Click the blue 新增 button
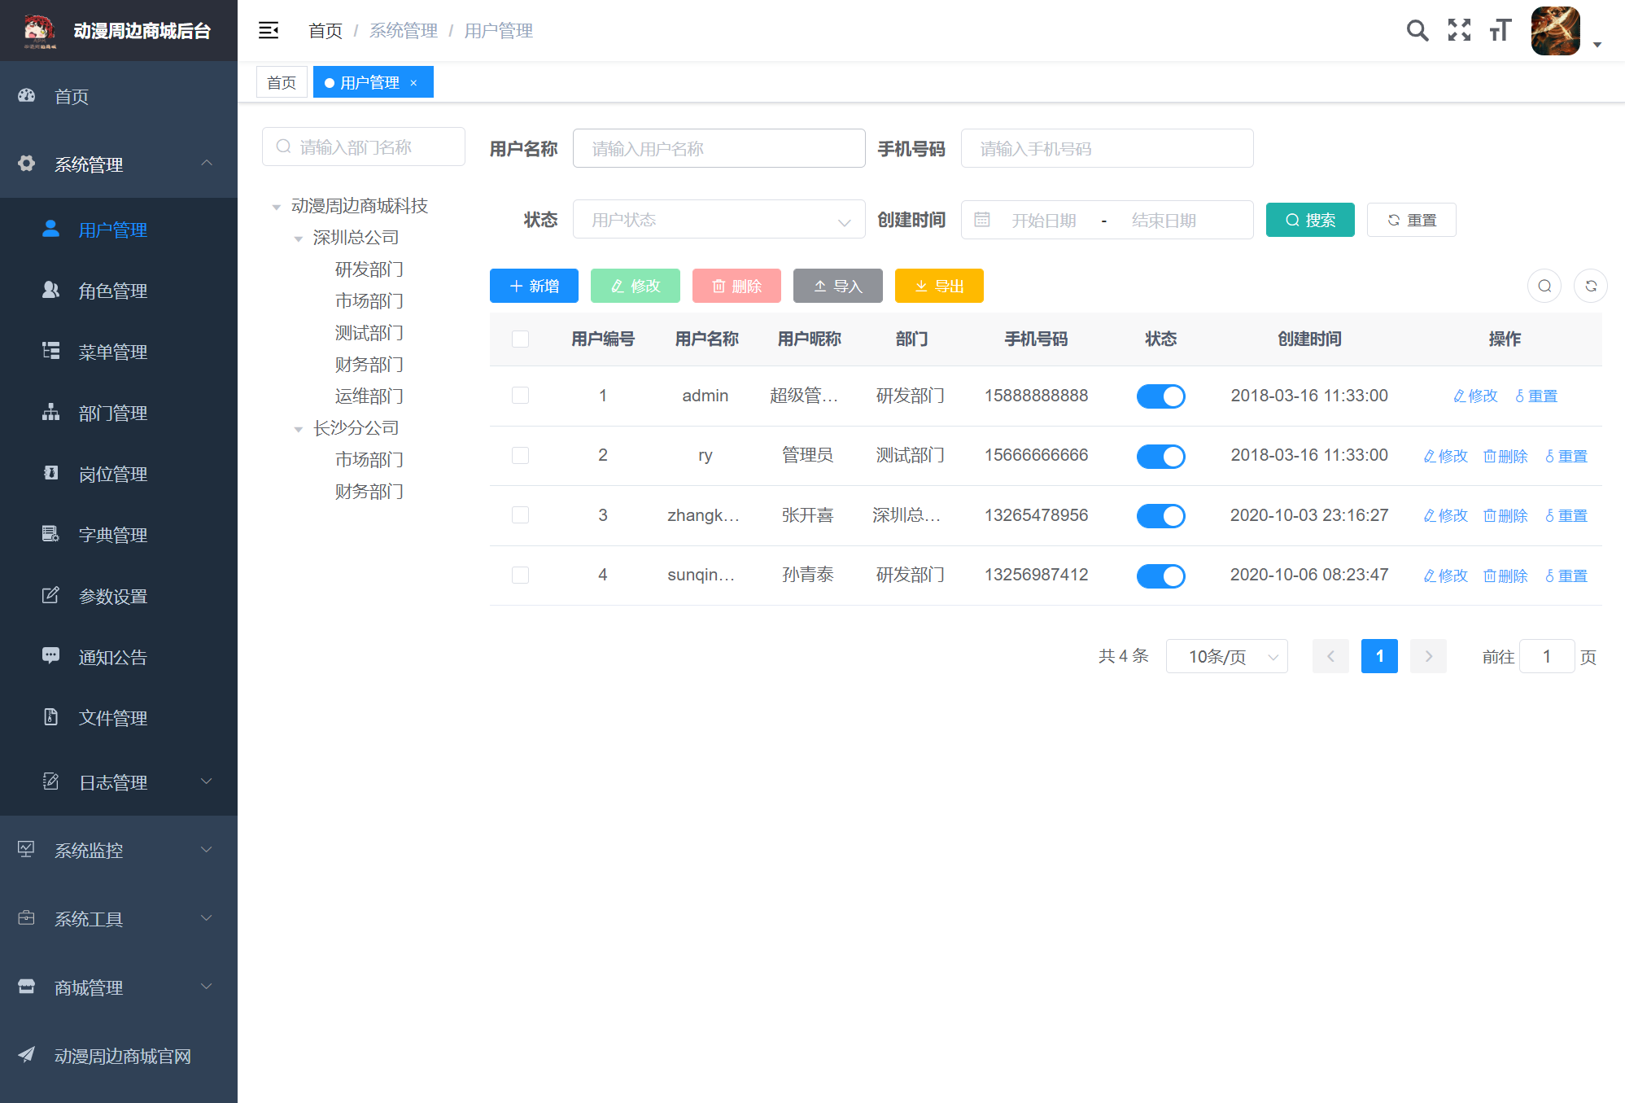This screenshot has width=1625, height=1103. pos(534,287)
